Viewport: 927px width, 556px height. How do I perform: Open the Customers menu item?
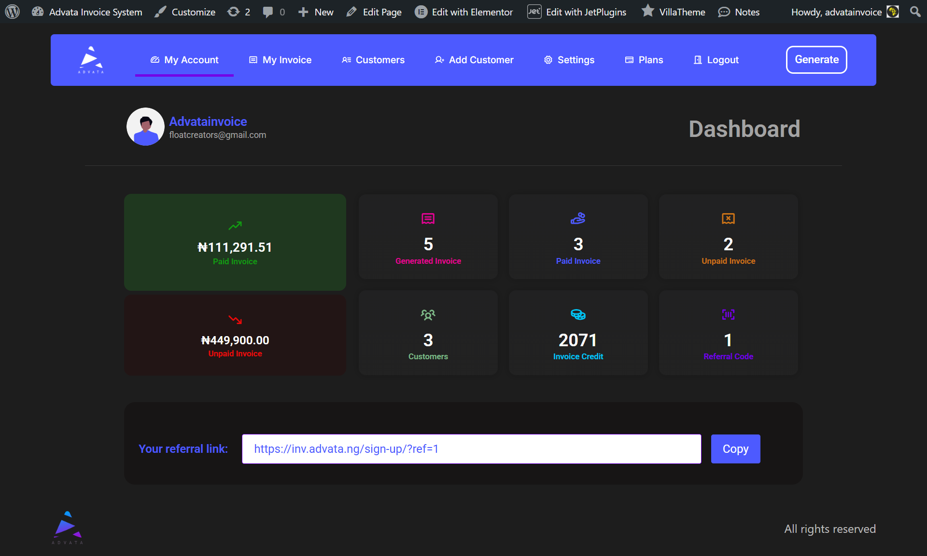[x=373, y=60]
